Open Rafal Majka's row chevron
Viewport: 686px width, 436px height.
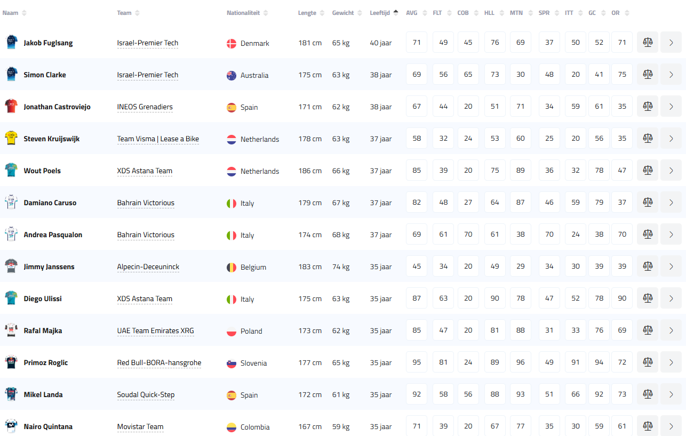[x=671, y=330]
